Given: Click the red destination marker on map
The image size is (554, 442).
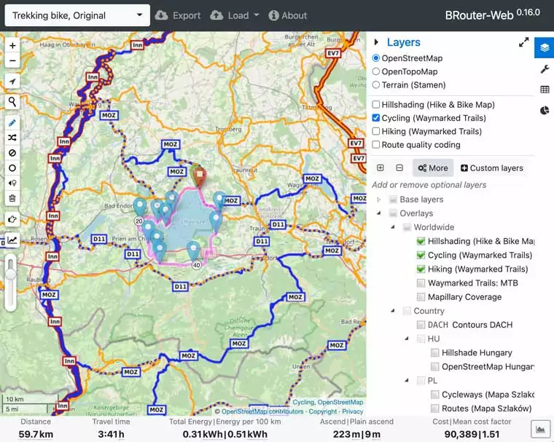Looking at the screenshot, I should point(200,176).
